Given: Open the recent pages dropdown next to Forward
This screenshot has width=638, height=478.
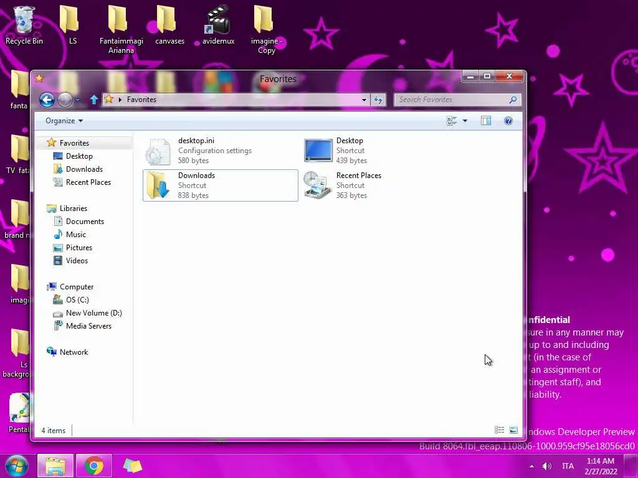Looking at the screenshot, I should [x=77, y=100].
